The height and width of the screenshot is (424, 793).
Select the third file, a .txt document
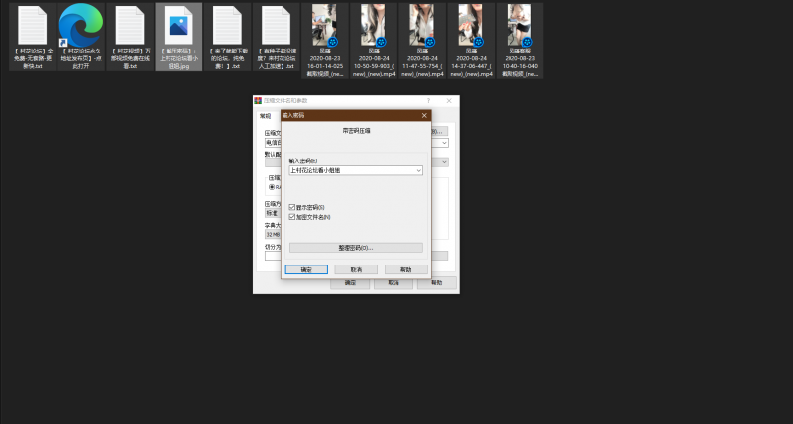point(130,27)
